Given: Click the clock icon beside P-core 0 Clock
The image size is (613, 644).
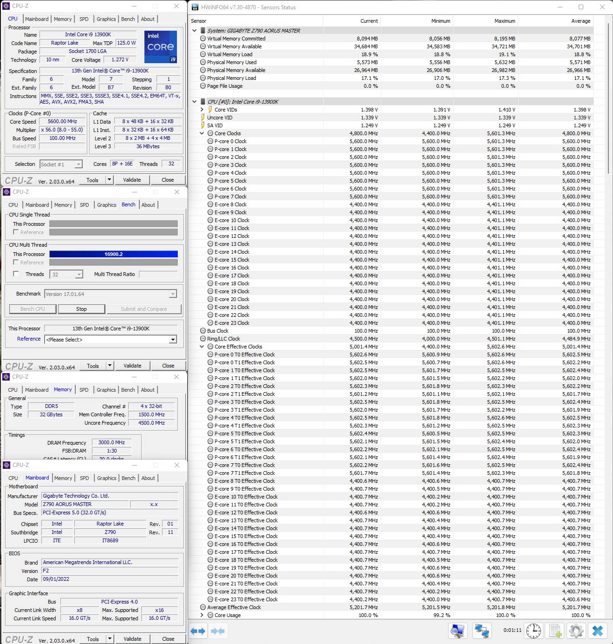Looking at the screenshot, I should pos(210,141).
